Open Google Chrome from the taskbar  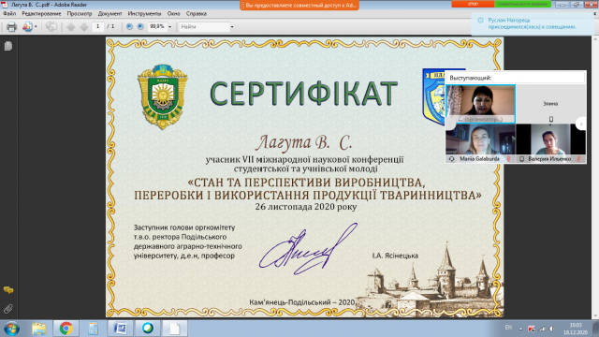66,329
